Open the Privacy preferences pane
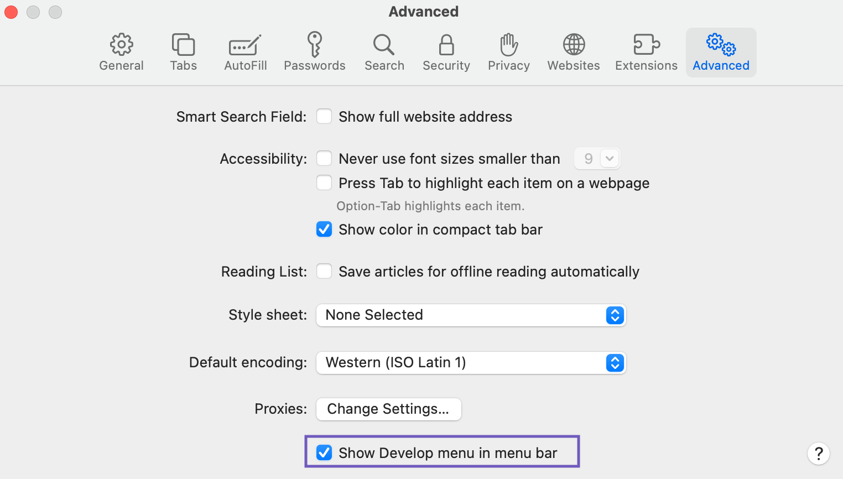Viewport: 843px width, 479px height. [x=509, y=53]
